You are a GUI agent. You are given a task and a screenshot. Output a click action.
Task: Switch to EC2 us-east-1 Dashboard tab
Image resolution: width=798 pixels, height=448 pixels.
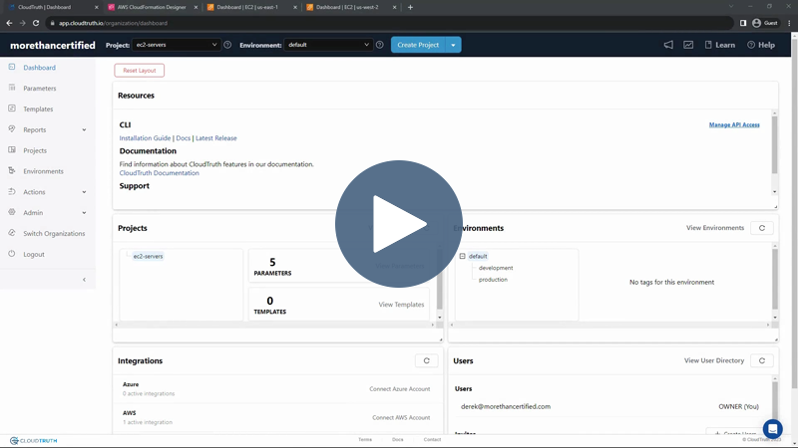247,7
